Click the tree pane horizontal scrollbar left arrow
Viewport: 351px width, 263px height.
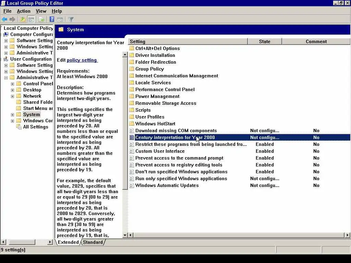click(3, 242)
